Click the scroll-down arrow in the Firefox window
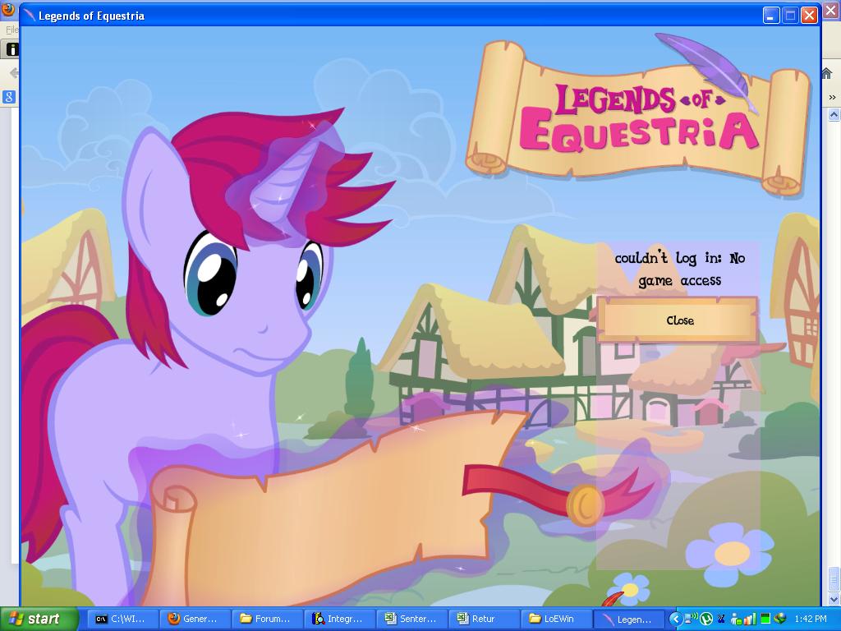The width and height of the screenshot is (841, 631). coord(834,599)
